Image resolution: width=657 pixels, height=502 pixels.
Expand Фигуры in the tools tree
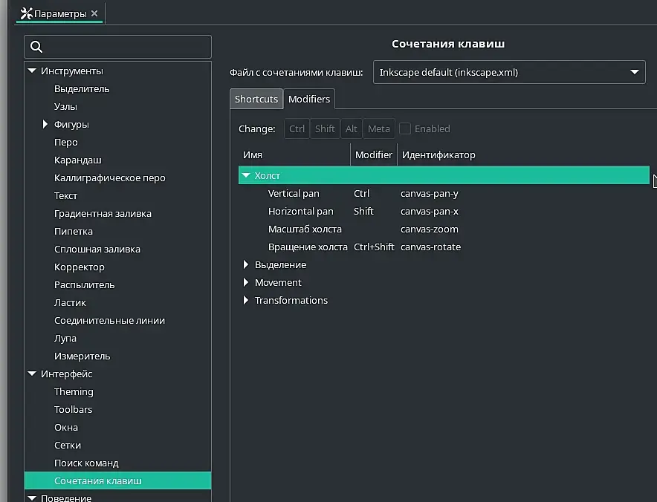point(45,124)
